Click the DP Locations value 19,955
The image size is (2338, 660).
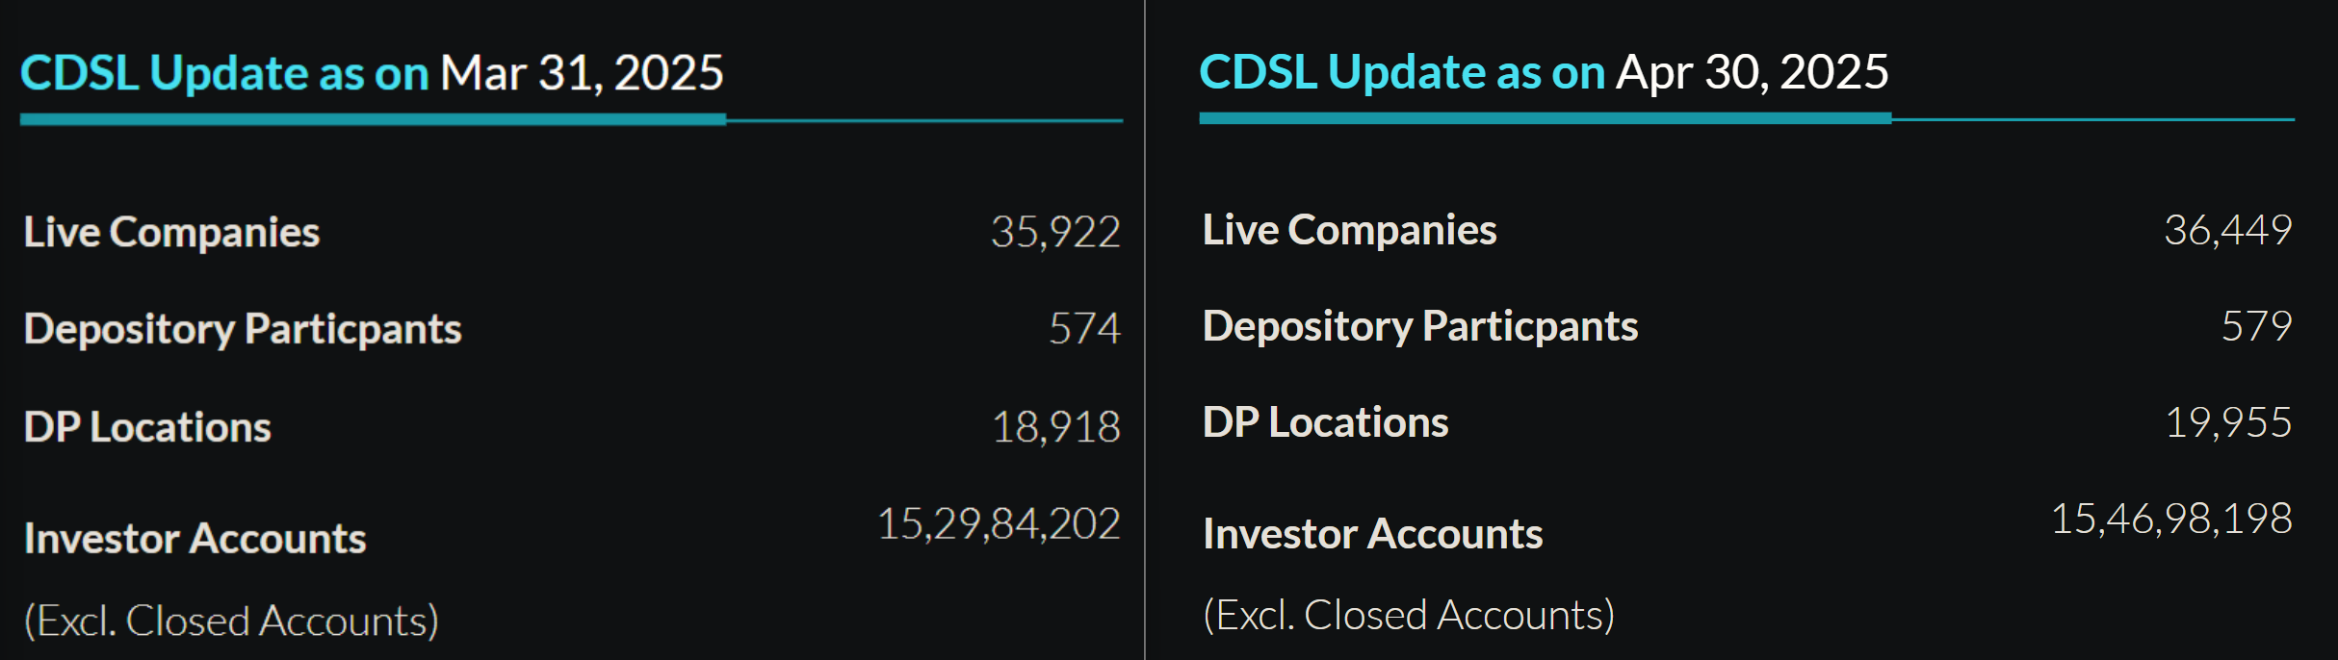(2227, 422)
